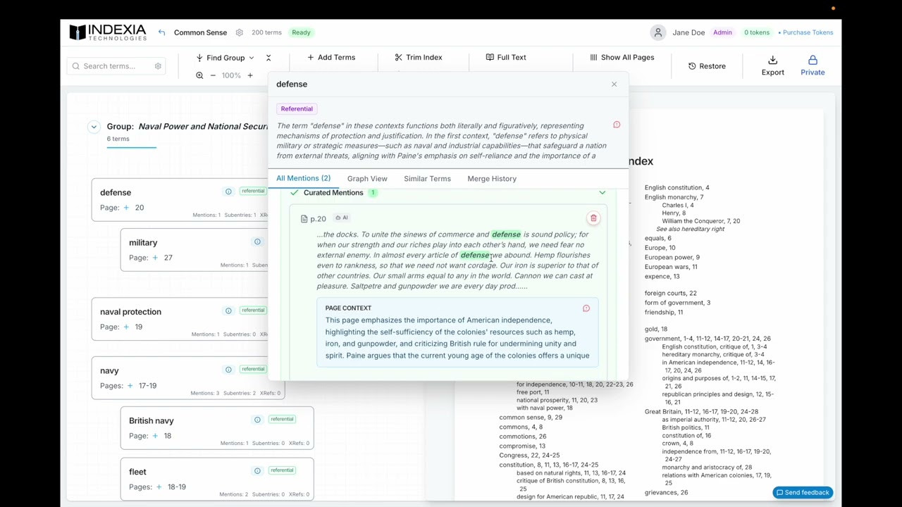The image size is (902, 507).
Task: Click the collapse arrows icon beside Find Group
Action: pyautogui.click(x=268, y=58)
